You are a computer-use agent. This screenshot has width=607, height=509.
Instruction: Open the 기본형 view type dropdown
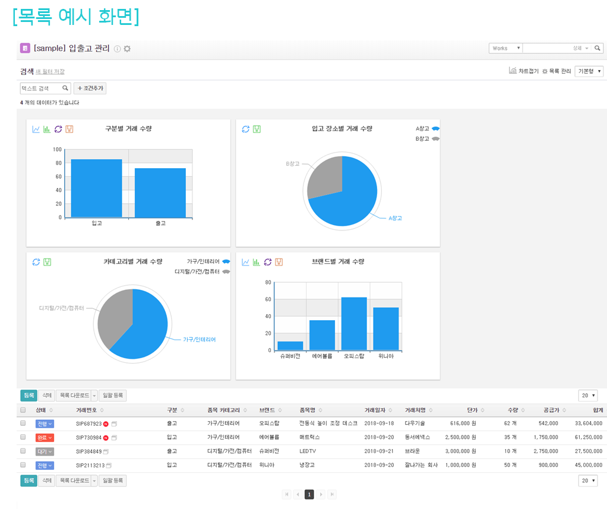point(590,71)
